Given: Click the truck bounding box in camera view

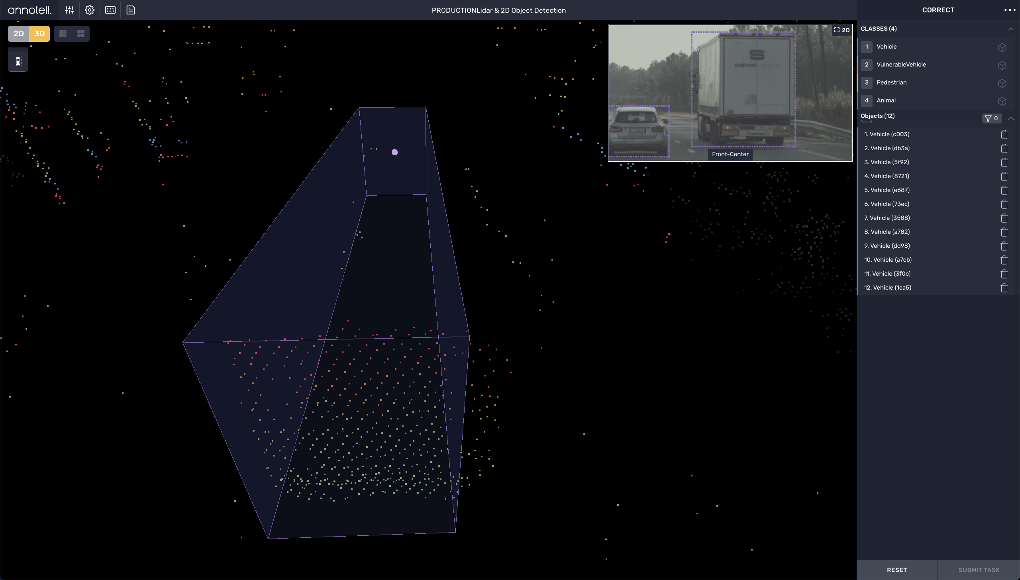Looking at the screenshot, I should pyautogui.click(x=743, y=89).
